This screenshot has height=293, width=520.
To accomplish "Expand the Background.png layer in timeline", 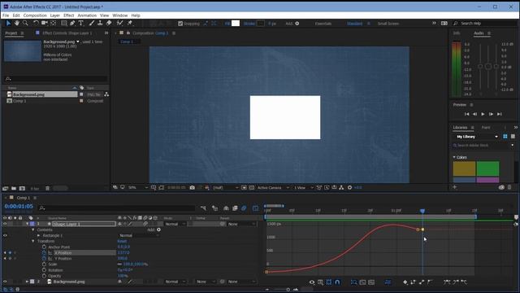I will tap(27, 282).
